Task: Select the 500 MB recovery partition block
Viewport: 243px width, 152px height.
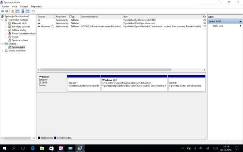Action: (x=187, y=83)
